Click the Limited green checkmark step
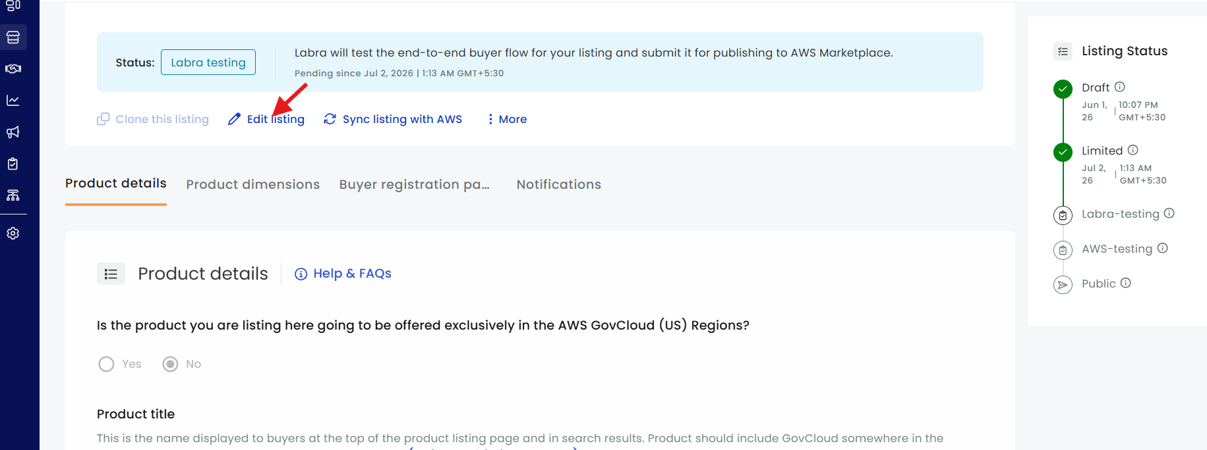The height and width of the screenshot is (450, 1207). pos(1063,152)
